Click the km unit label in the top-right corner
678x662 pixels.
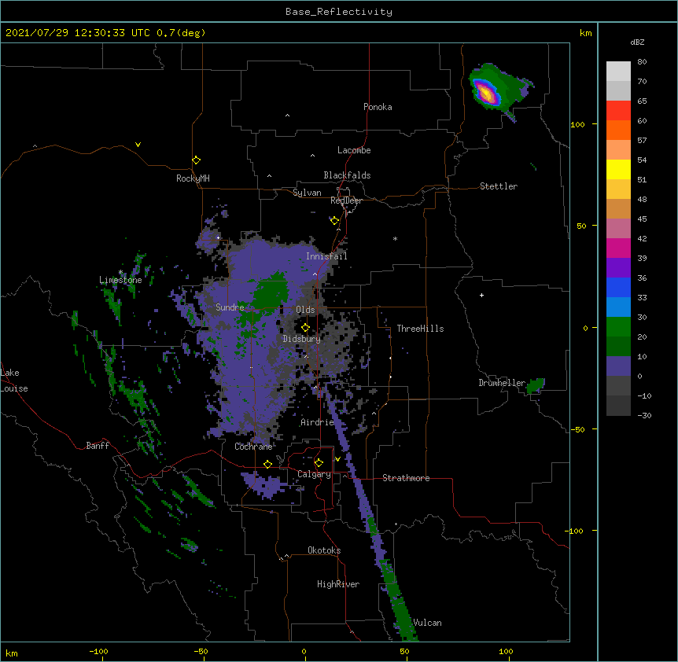pos(586,33)
